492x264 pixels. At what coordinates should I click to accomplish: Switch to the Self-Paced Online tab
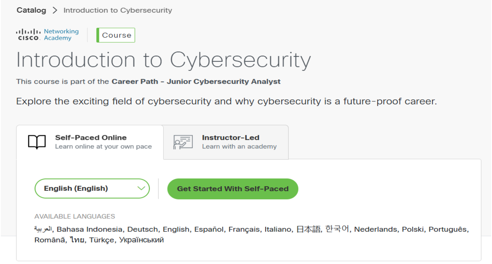(x=90, y=142)
